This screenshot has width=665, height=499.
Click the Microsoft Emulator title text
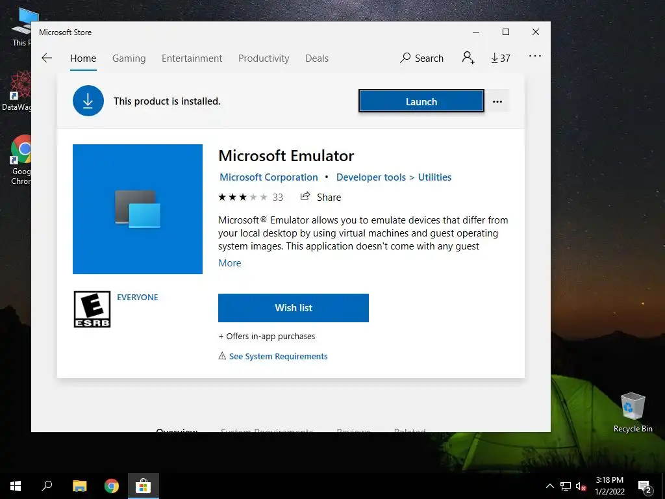tap(286, 156)
